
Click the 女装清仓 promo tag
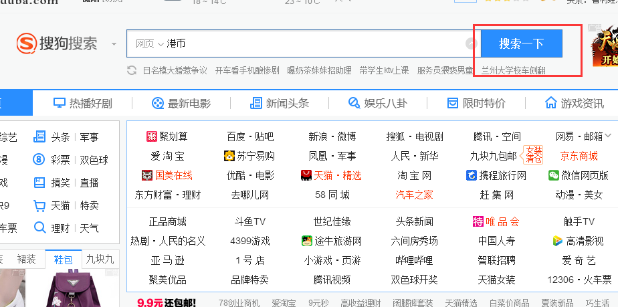pyautogui.click(x=534, y=155)
